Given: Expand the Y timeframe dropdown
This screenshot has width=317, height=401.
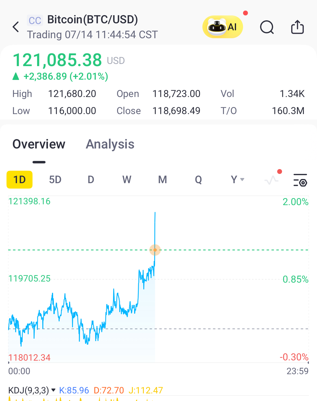Looking at the screenshot, I should click(x=238, y=179).
